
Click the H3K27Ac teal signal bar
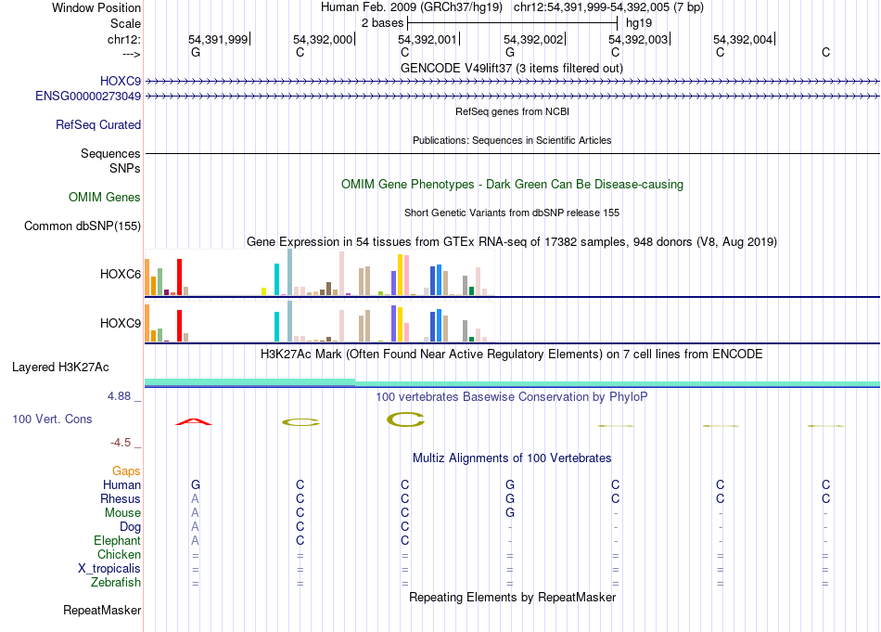point(512,383)
